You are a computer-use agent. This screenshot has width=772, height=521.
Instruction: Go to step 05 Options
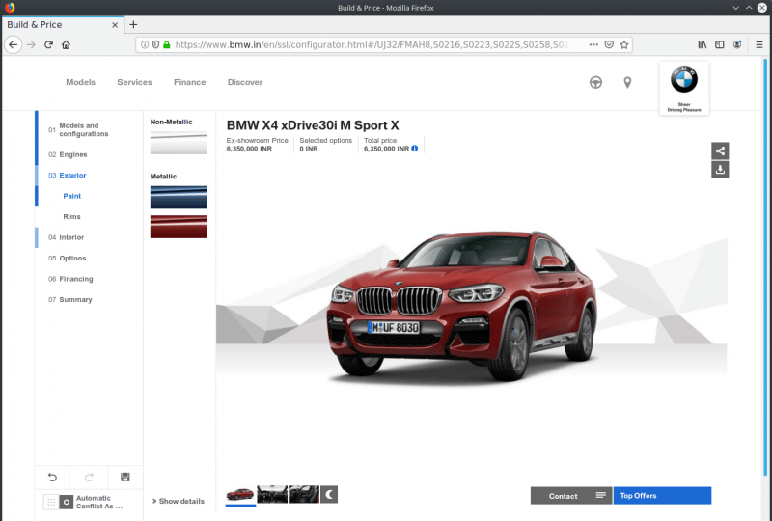point(67,258)
